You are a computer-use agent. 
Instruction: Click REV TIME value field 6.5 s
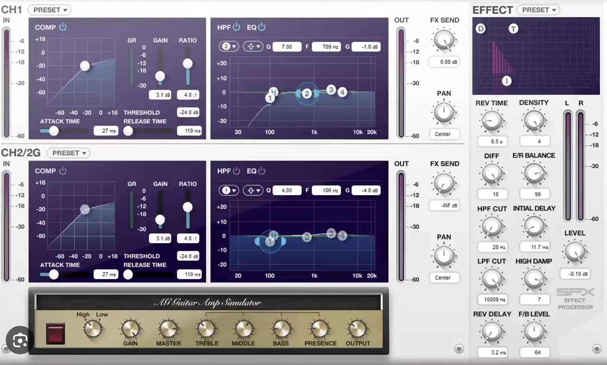click(492, 141)
